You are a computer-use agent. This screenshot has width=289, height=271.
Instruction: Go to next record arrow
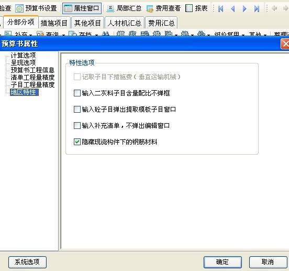pos(244,8)
